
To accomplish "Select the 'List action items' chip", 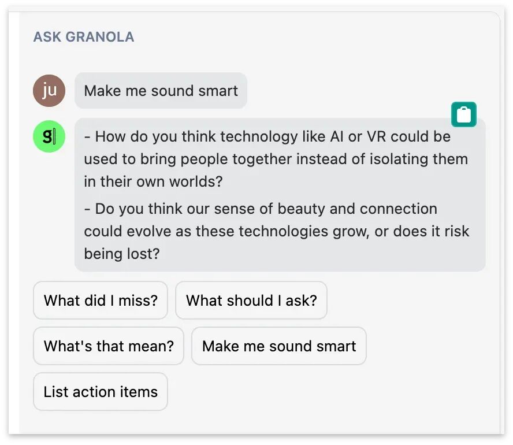I will pos(101,392).
